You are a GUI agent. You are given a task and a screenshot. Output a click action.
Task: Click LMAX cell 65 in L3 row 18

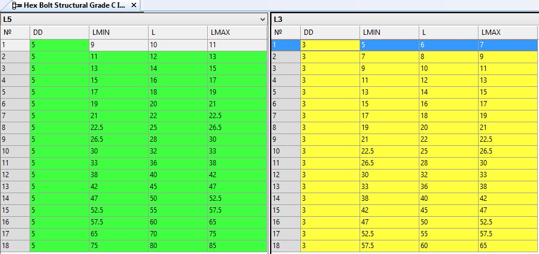click(508, 245)
